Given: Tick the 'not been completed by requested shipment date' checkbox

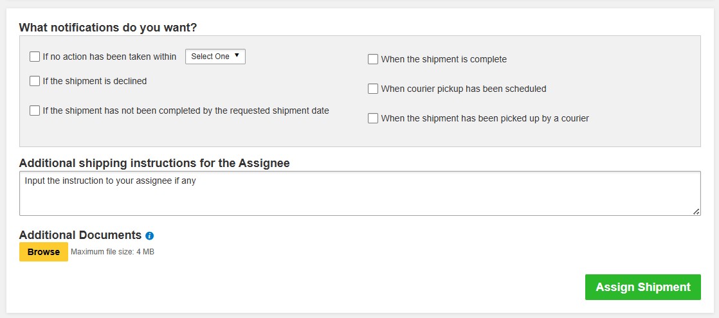Looking at the screenshot, I should [34, 110].
